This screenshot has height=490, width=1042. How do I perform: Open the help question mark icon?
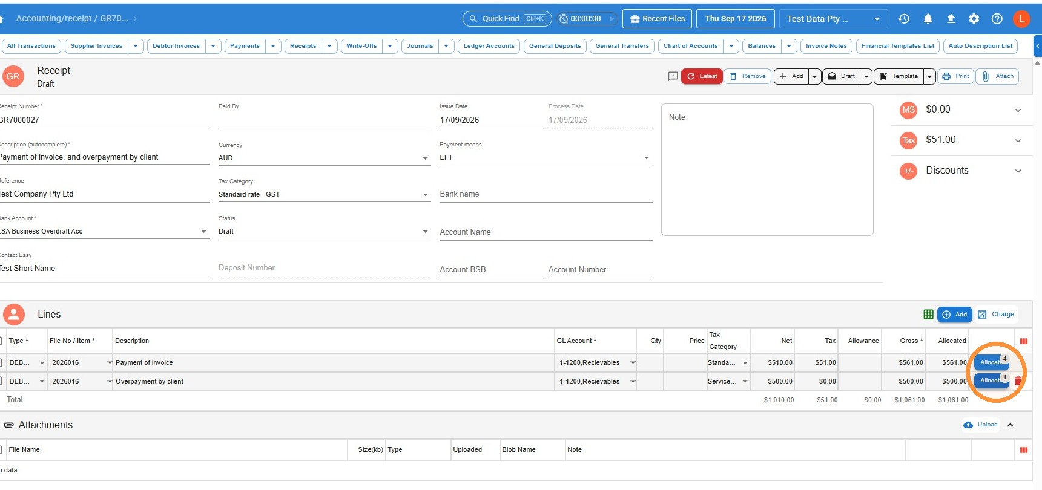997,19
